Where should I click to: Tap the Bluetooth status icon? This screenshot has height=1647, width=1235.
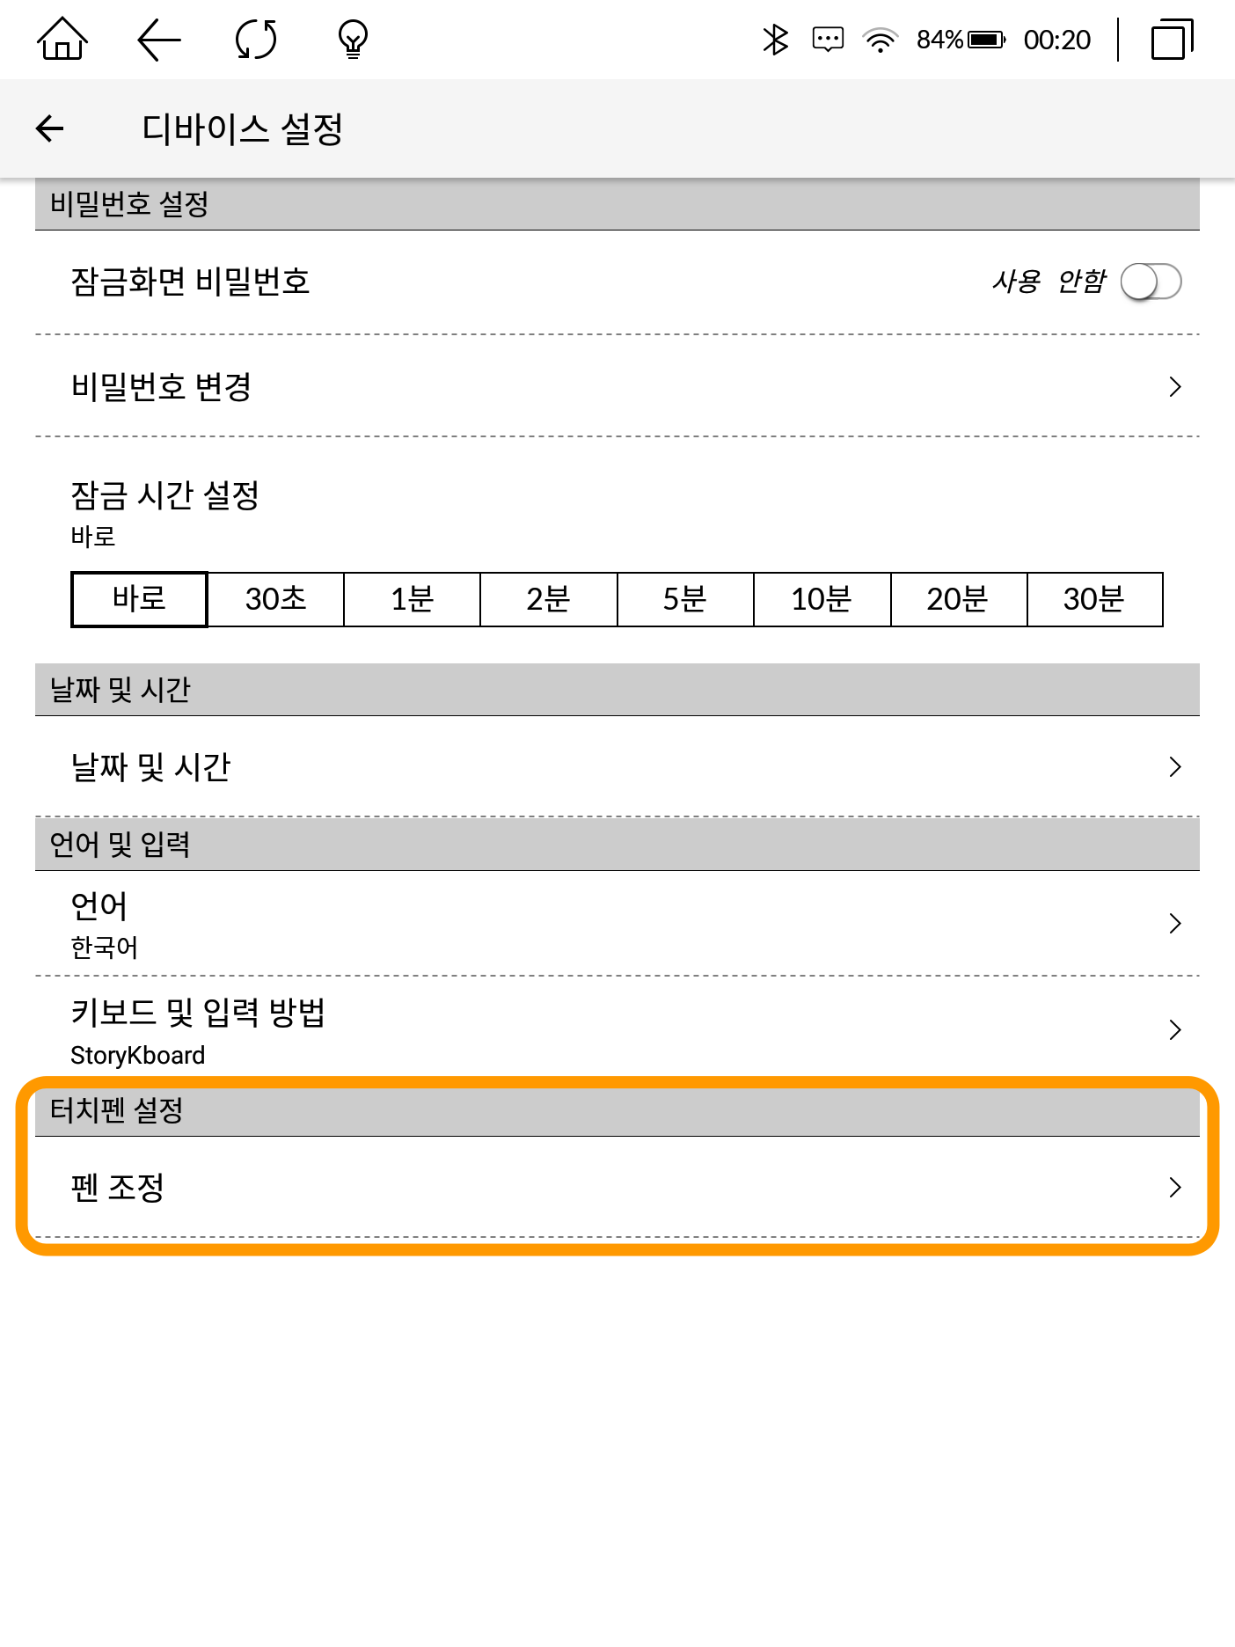click(774, 39)
